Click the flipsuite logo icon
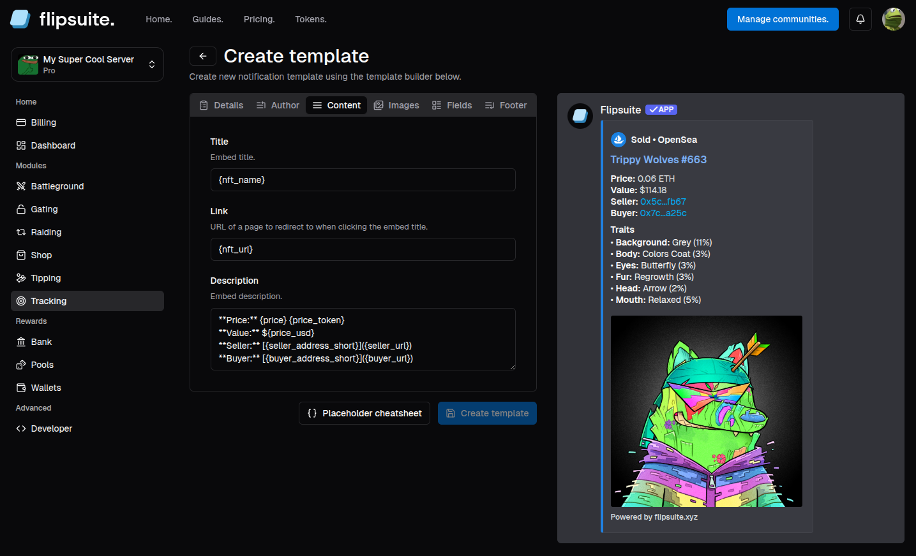916x556 pixels. (20, 19)
